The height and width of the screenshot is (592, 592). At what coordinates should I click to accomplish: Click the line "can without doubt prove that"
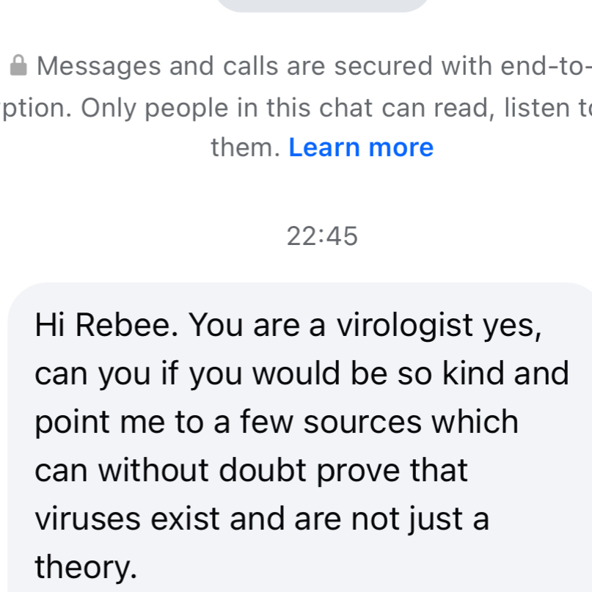251,470
